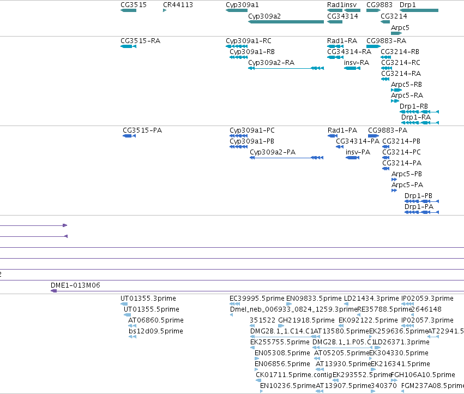Image resolution: width=464 pixels, height=394 pixels.
Task: Click the IP02059.3prime EST
Action: click(x=427, y=299)
